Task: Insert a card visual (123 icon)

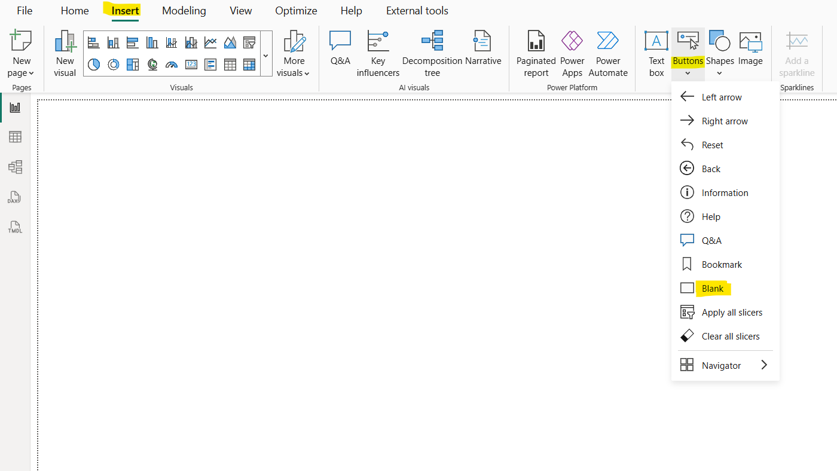Action: click(x=191, y=65)
